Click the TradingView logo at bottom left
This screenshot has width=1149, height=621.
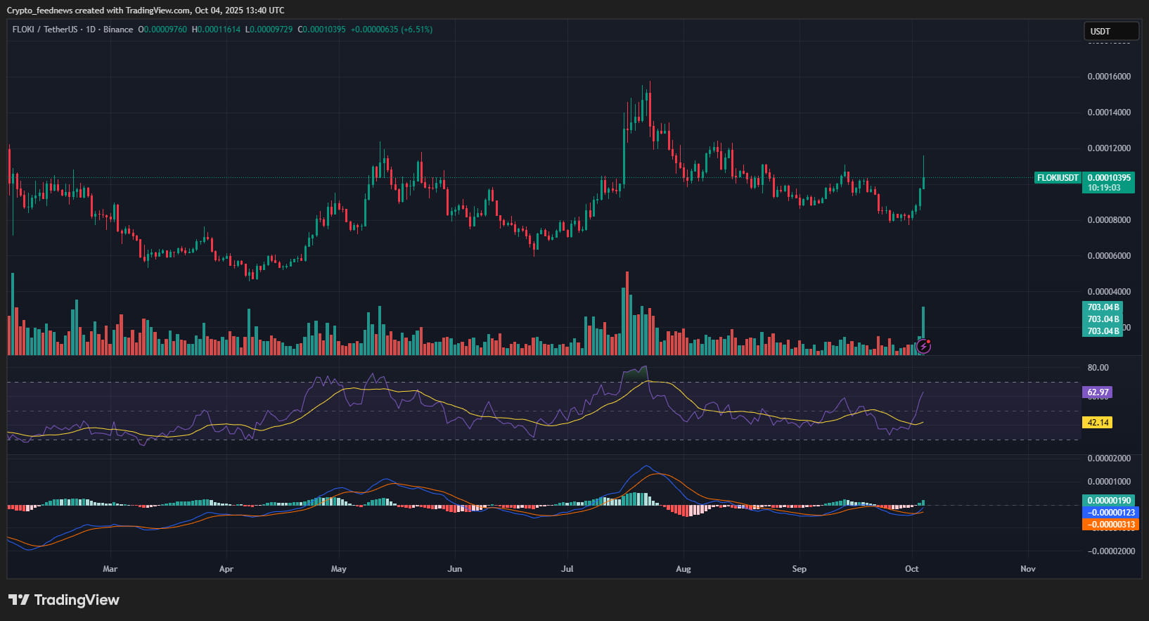click(x=64, y=600)
